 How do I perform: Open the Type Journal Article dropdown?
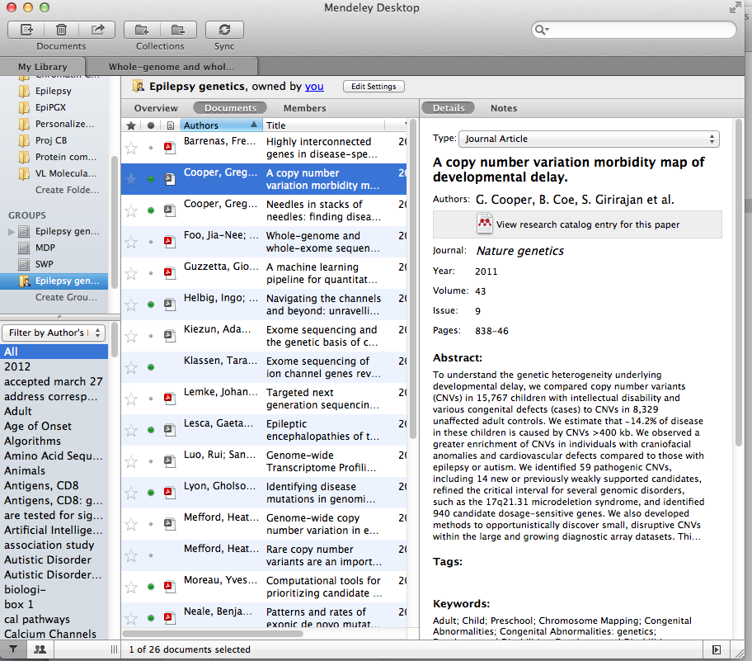pos(589,139)
